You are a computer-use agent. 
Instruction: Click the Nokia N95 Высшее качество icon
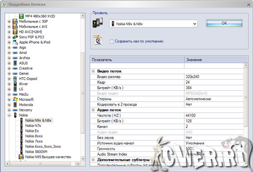(x=21, y=157)
